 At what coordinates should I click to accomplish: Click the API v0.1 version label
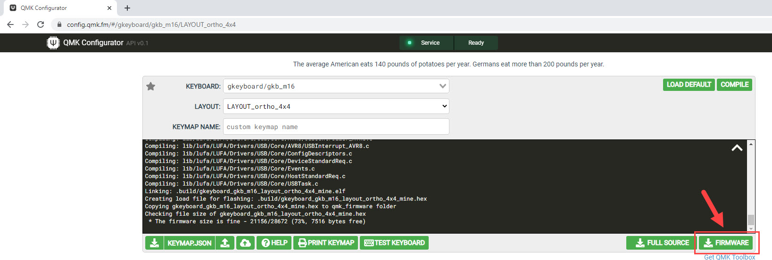[137, 43]
